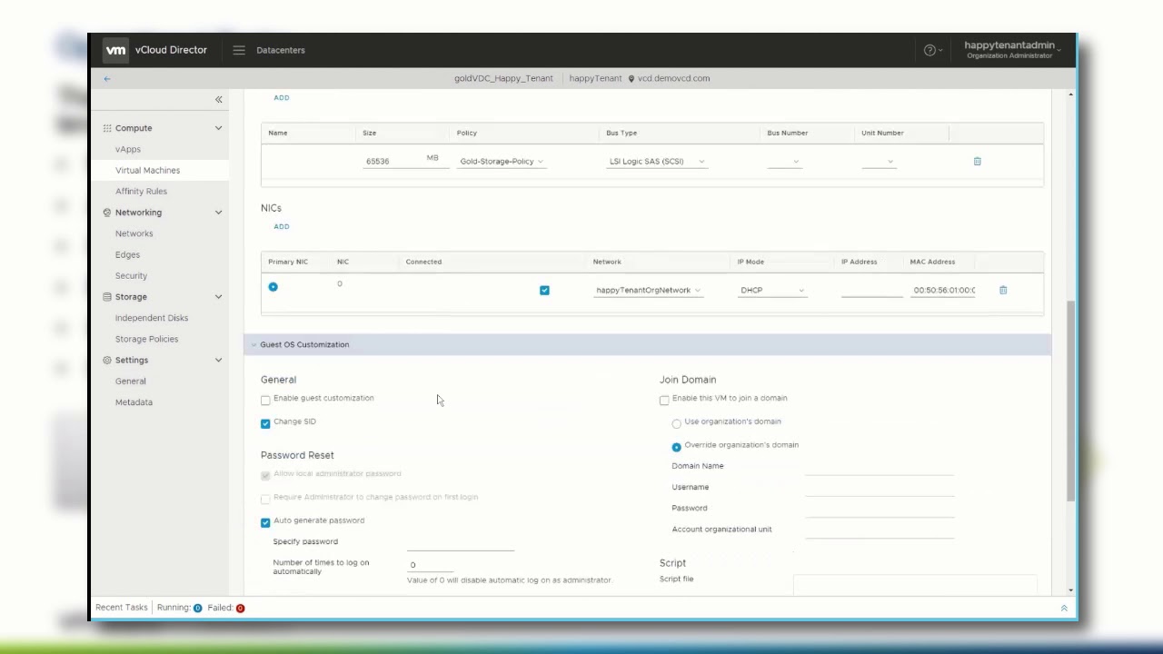Image resolution: width=1163 pixels, height=654 pixels.
Task: Open the DHCP IP Mode dropdown
Action: [771, 291]
